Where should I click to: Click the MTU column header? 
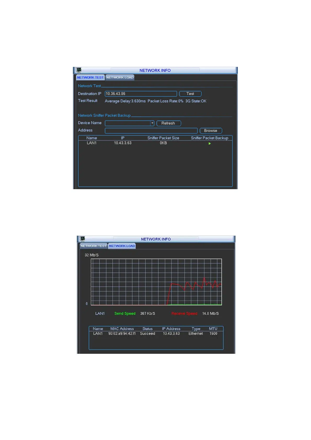[213, 329]
